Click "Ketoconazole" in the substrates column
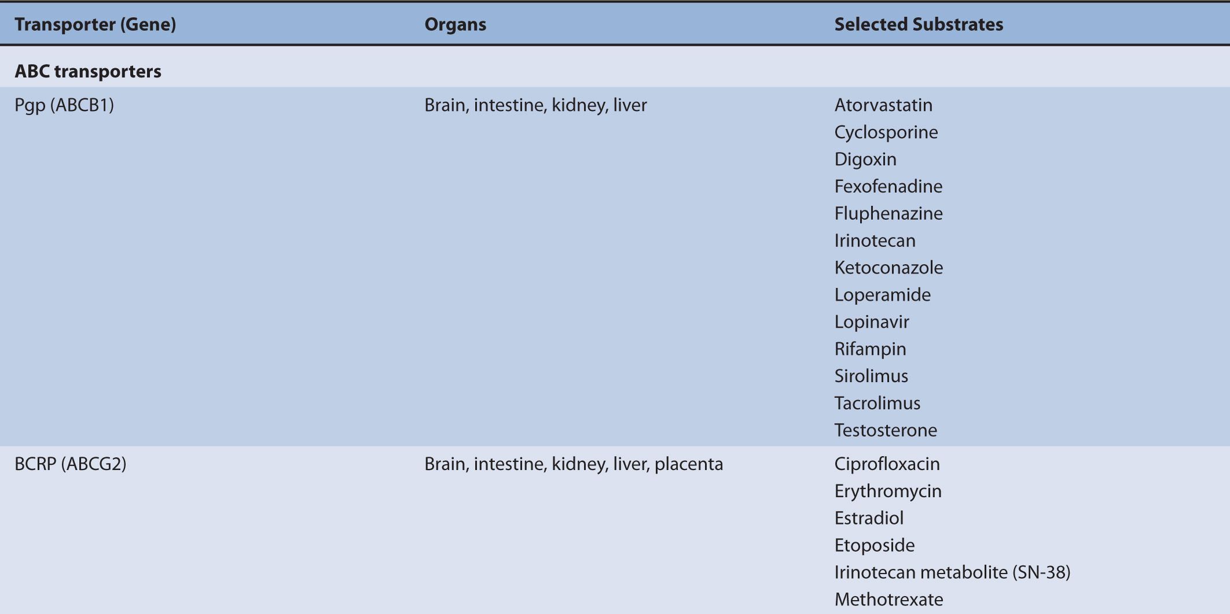1230x614 pixels. pos(888,268)
